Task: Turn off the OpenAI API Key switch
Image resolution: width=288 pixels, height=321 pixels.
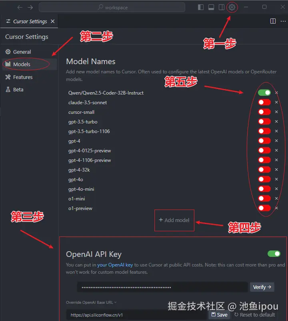Action: 274,254
